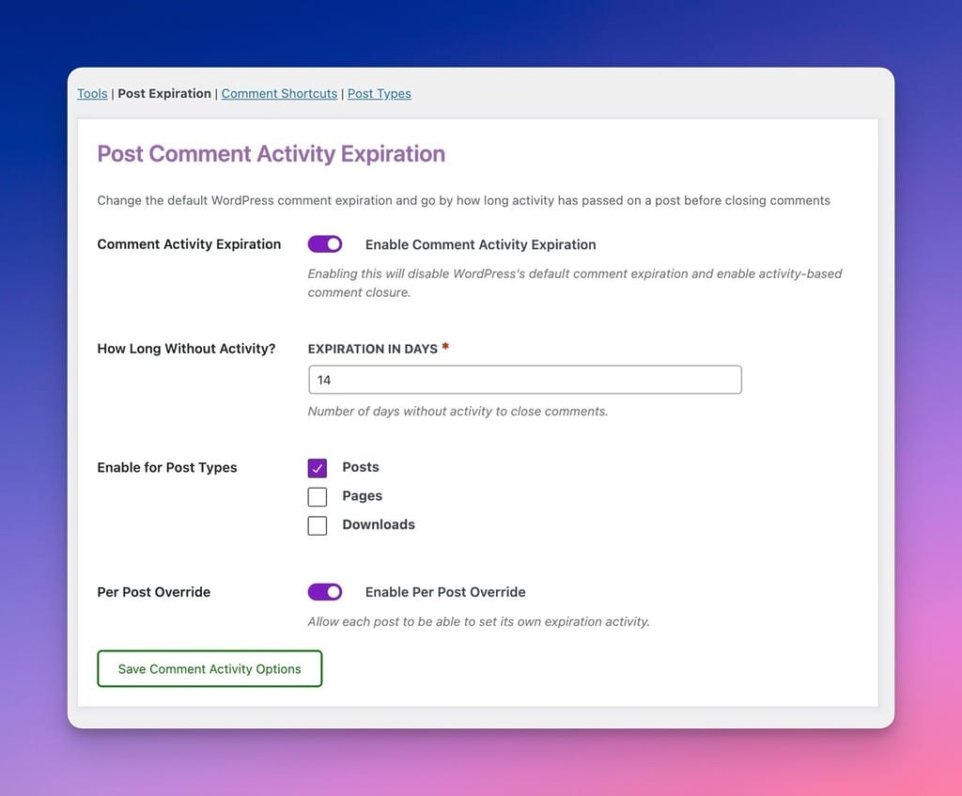Viewport: 962px width, 796px height.
Task: Click the Downloads label text
Action: (x=379, y=524)
